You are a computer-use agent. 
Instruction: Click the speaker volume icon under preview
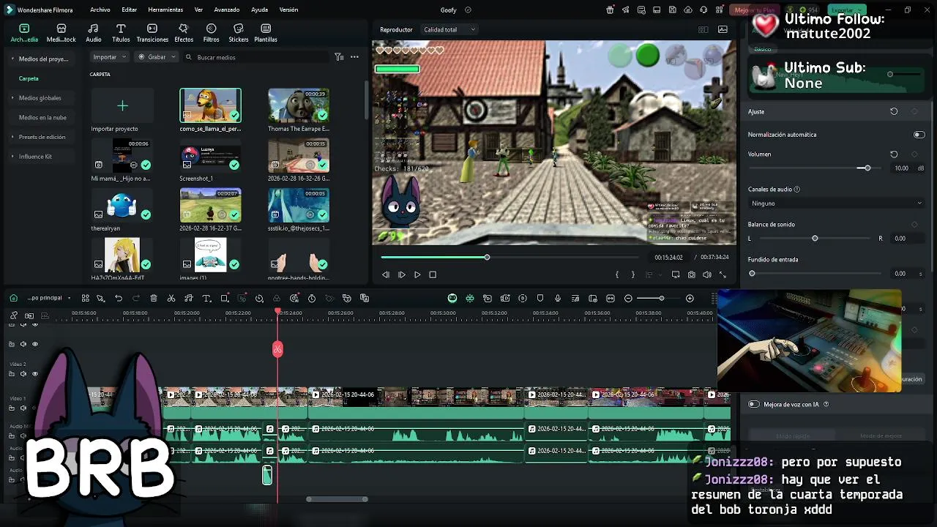tap(707, 274)
